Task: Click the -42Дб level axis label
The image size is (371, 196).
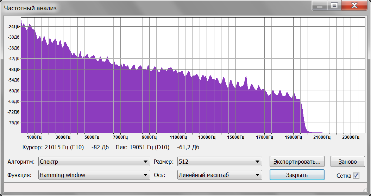Action: pos(13,59)
